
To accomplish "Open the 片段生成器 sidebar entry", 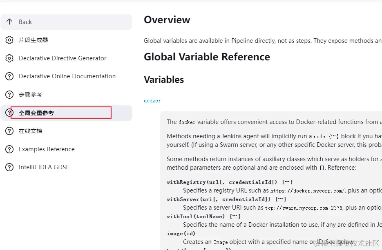I will click(34, 40).
